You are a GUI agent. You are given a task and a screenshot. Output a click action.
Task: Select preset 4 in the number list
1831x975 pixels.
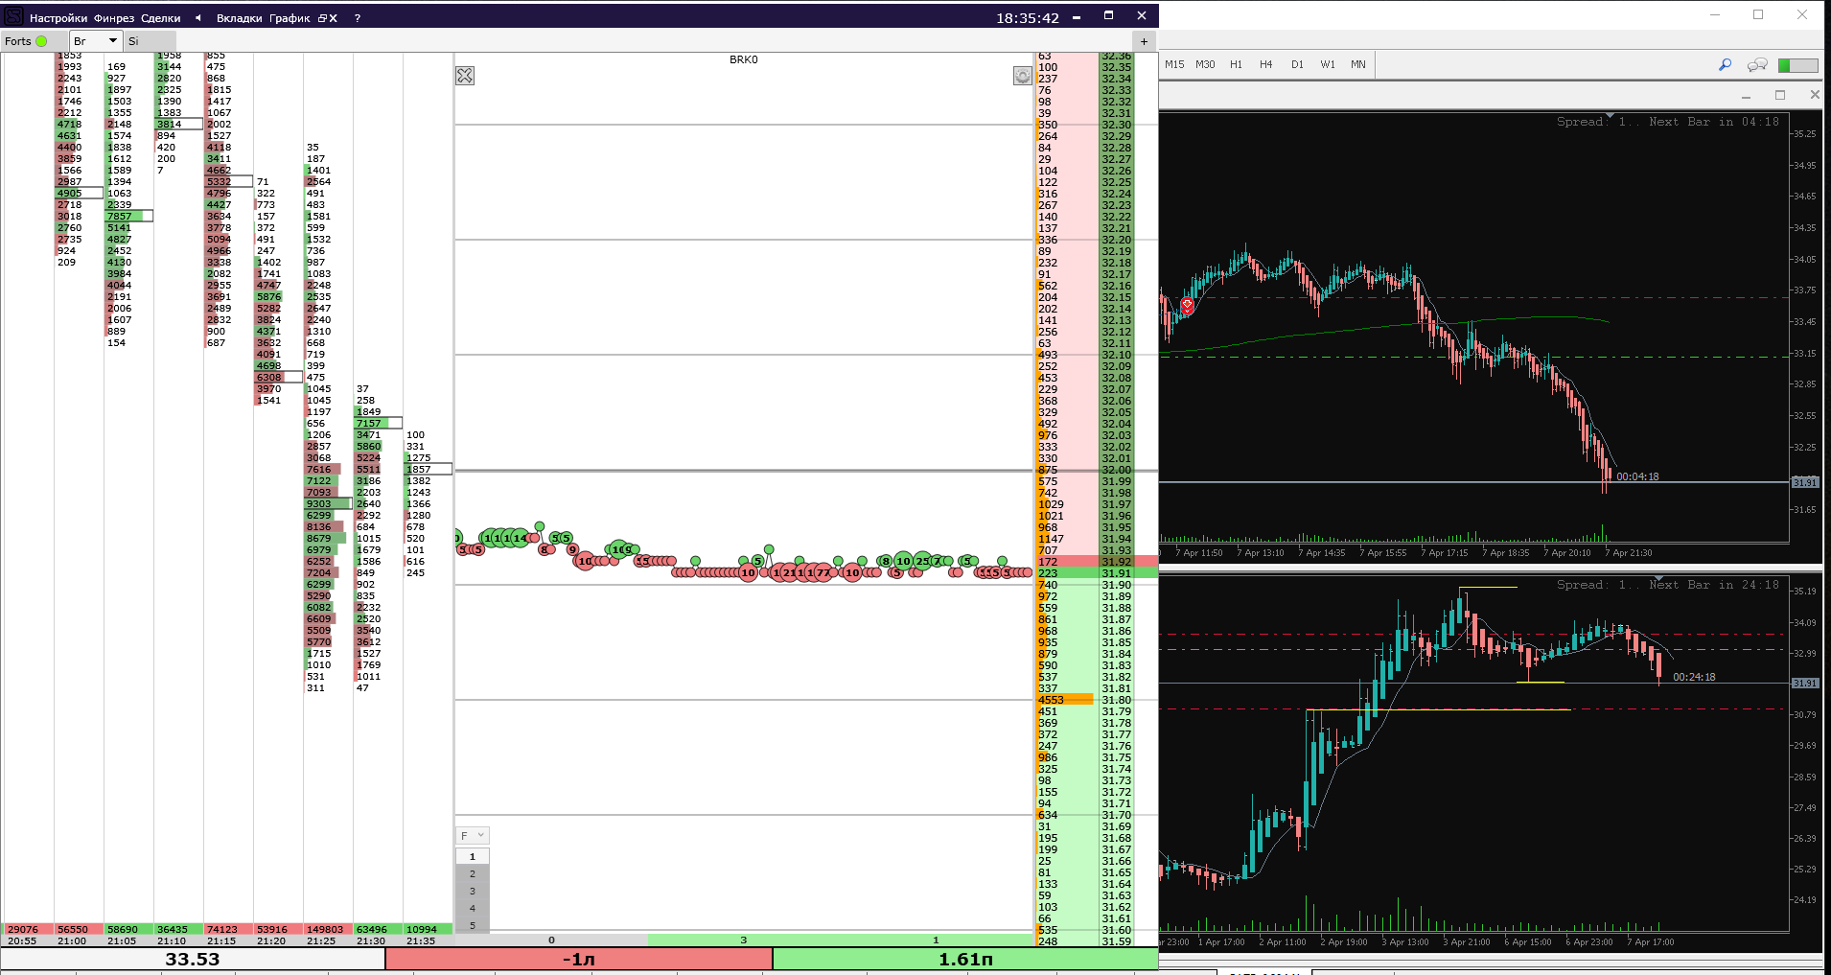click(x=472, y=908)
